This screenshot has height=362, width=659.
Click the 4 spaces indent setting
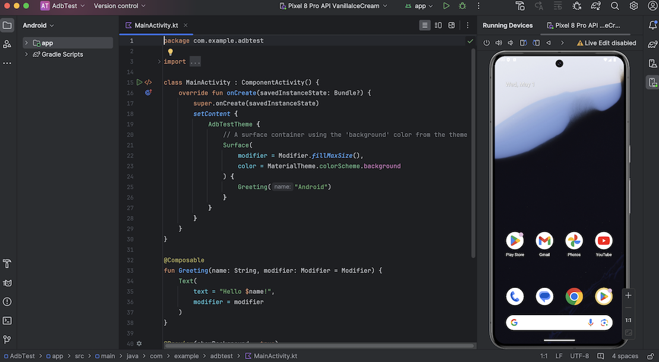point(625,356)
